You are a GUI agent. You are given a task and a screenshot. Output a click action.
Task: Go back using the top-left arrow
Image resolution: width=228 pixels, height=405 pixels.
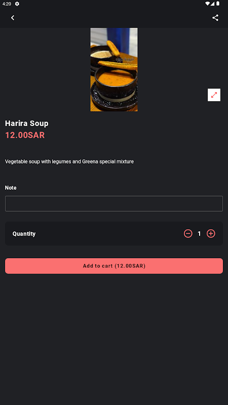(x=12, y=18)
